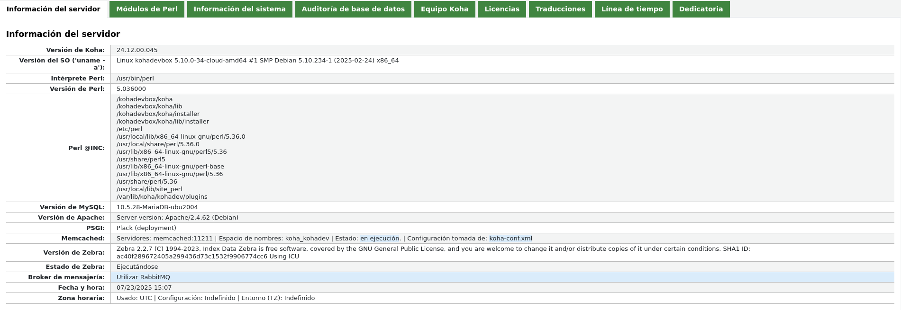The width and height of the screenshot is (901, 310).
Task: Select the Auditoría de base de datos tab
Action: 353,9
